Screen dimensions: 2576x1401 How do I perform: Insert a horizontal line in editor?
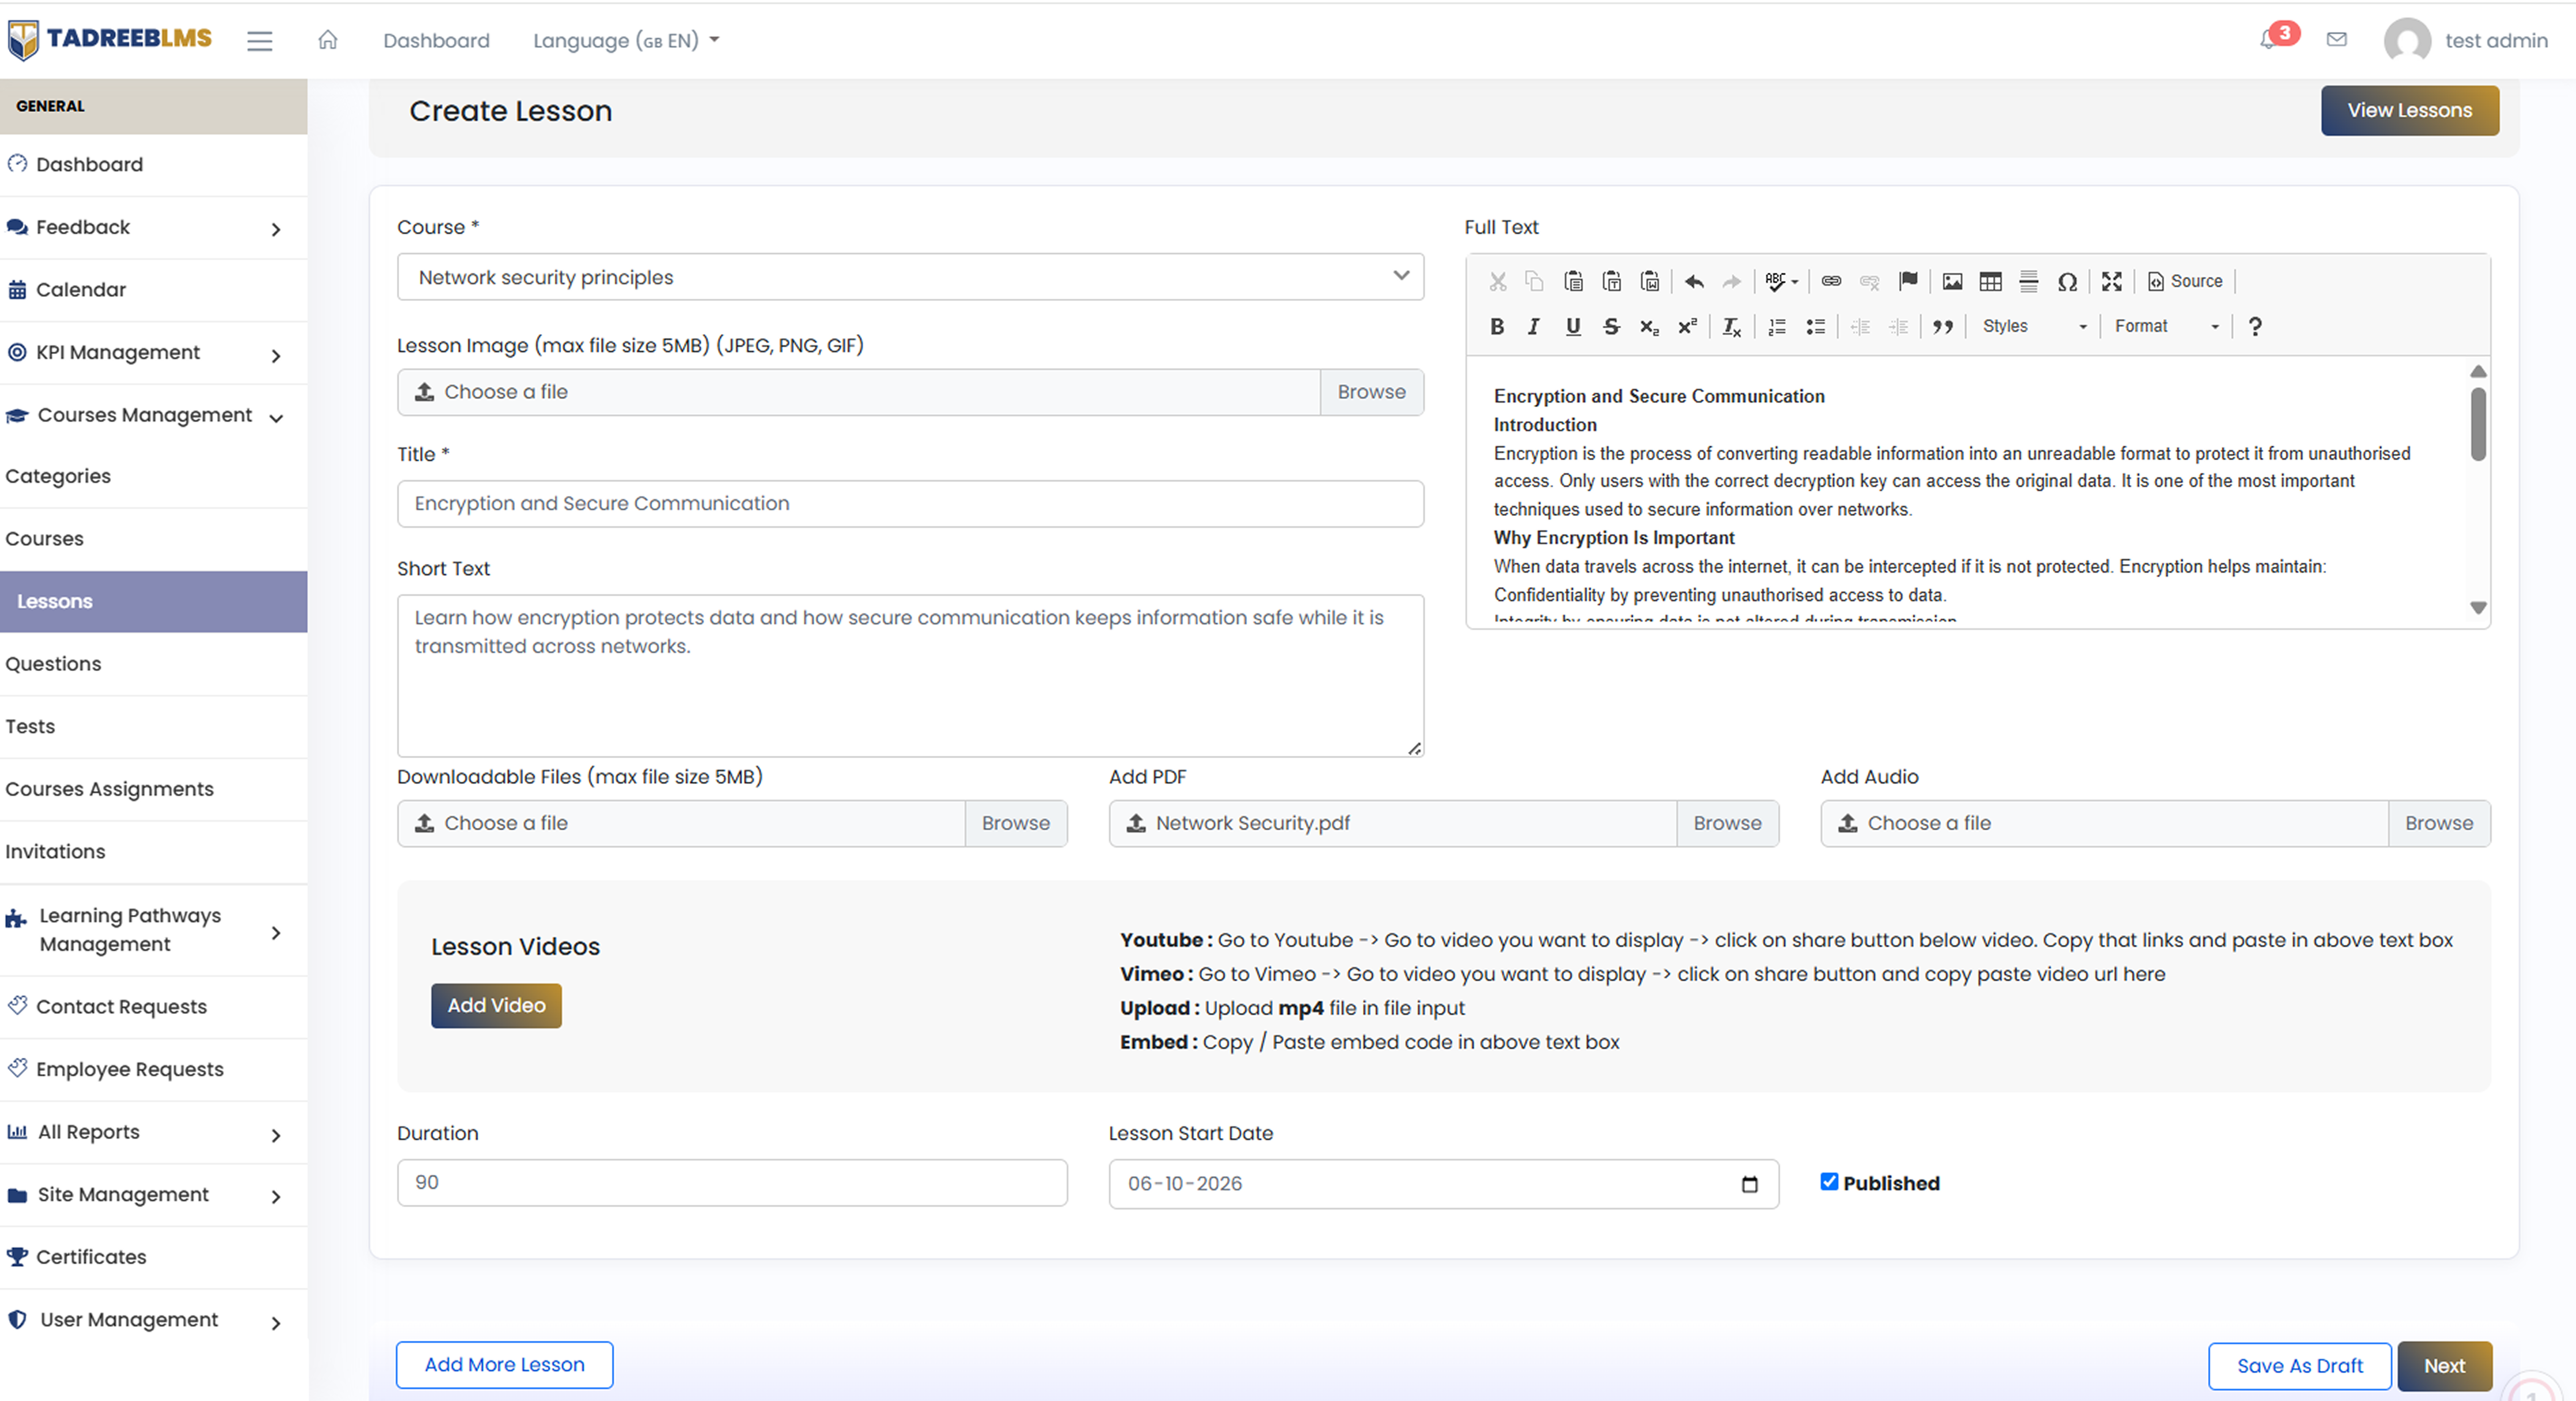point(2029,282)
